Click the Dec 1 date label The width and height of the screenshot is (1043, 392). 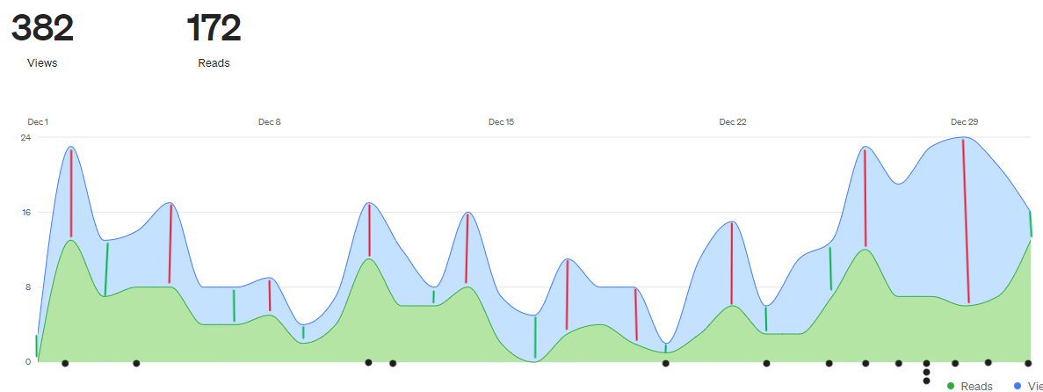pos(38,122)
